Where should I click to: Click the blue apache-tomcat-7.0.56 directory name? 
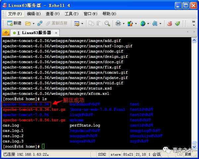(26, 115)
